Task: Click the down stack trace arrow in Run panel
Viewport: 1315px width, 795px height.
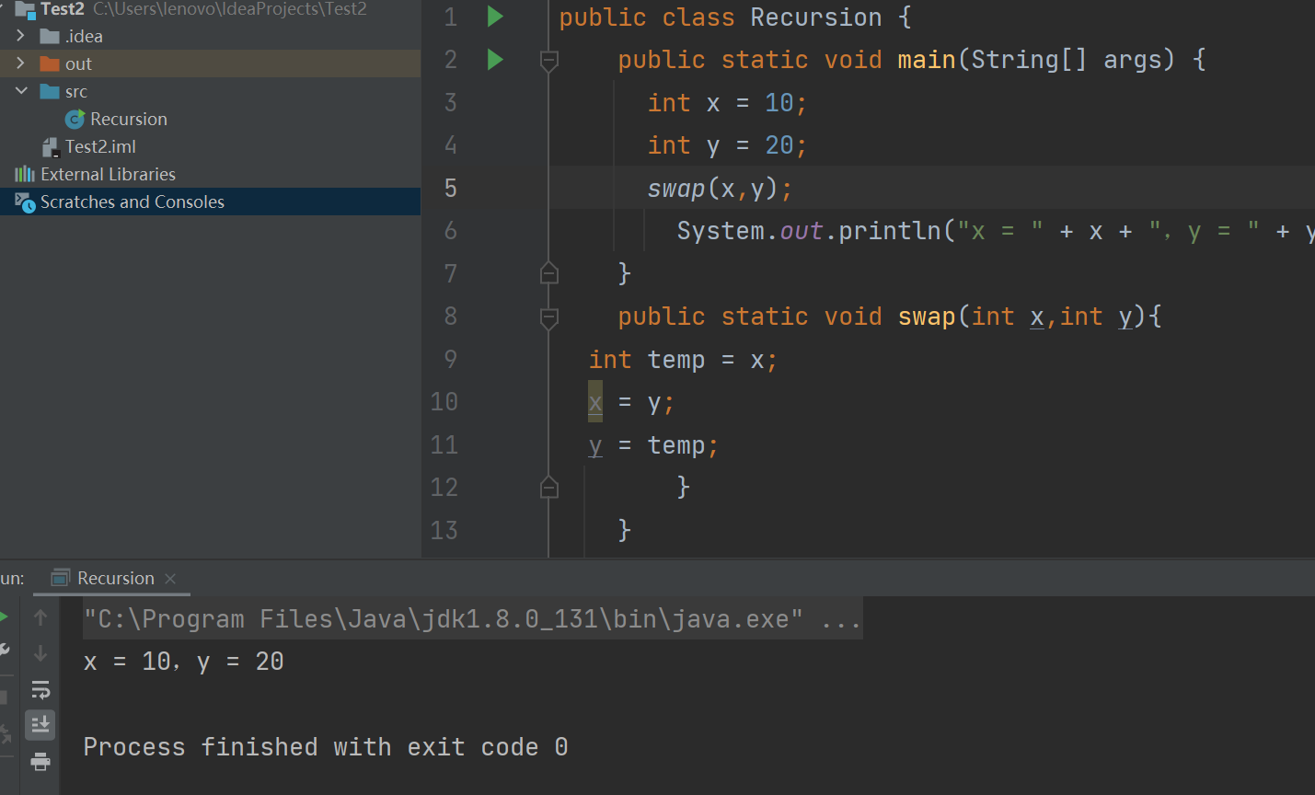Action: [40, 653]
